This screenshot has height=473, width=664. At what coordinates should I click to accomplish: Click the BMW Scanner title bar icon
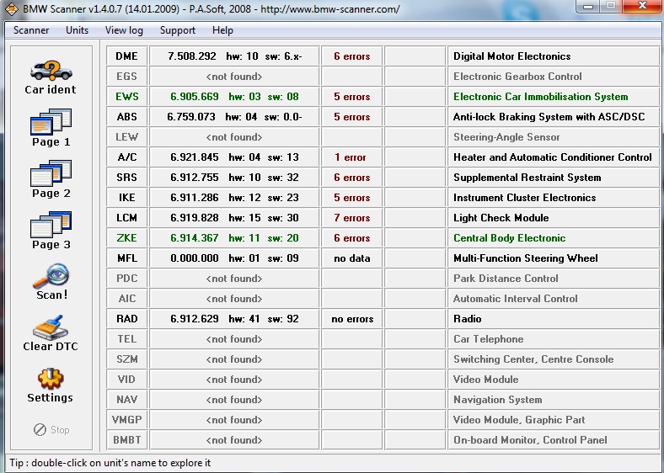click(11, 9)
